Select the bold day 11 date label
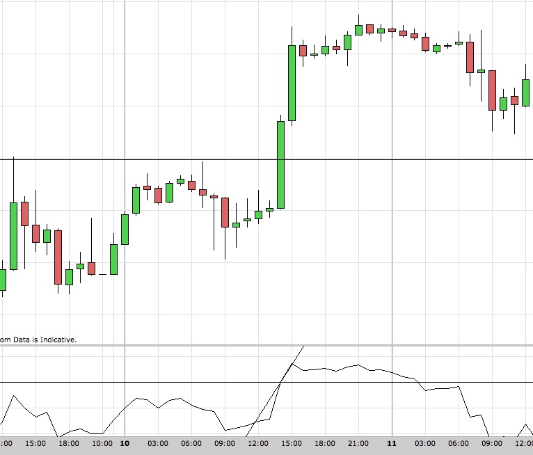 pyautogui.click(x=392, y=443)
